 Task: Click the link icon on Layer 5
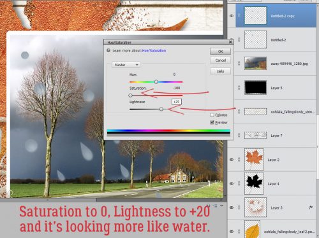pyautogui.click(x=239, y=87)
